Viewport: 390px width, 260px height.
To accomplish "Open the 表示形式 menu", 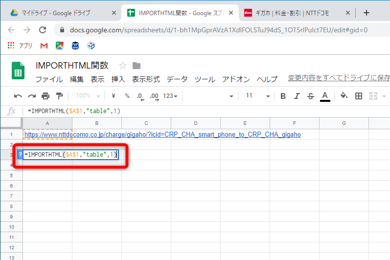I will point(146,79).
